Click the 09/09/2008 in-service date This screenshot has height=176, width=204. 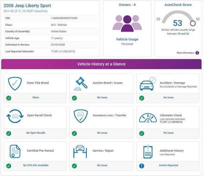click(x=58, y=45)
